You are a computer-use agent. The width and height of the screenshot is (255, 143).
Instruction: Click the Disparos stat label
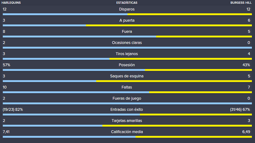[127, 9]
